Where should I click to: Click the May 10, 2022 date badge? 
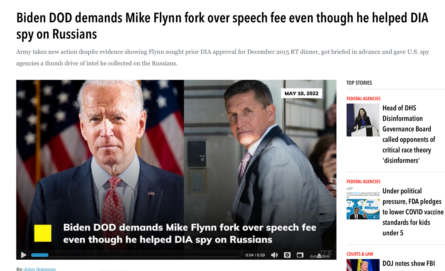tap(301, 93)
